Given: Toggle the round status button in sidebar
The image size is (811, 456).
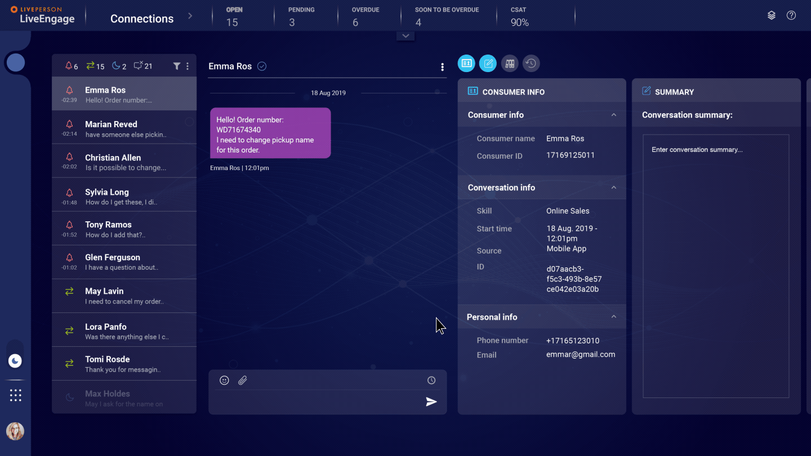Looking at the screenshot, I should coord(16,62).
